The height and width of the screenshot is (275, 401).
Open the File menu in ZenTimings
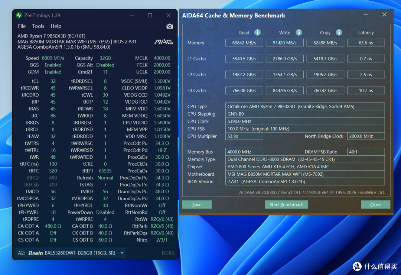22,26
